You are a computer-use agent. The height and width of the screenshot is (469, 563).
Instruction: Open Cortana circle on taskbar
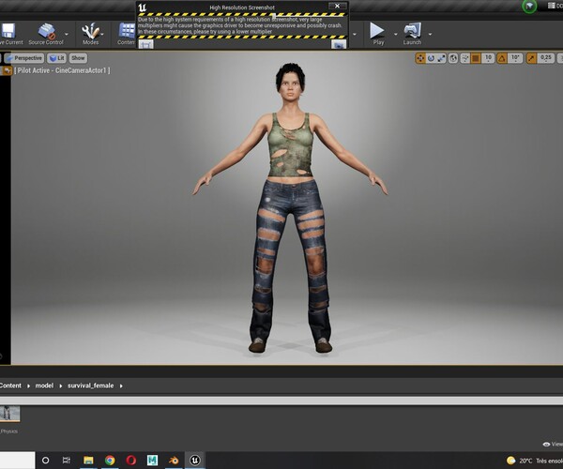pyautogui.click(x=46, y=460)
